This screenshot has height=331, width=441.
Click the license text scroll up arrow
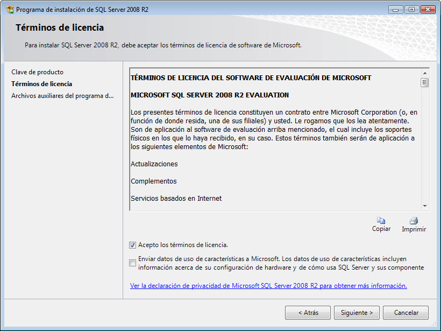425,73
